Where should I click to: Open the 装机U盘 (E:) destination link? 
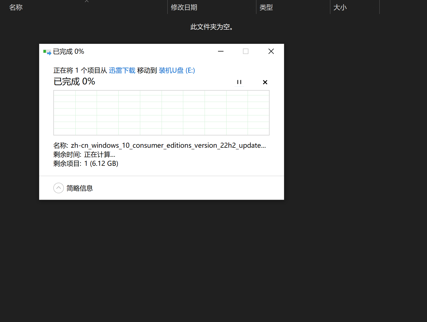point(177,70)
